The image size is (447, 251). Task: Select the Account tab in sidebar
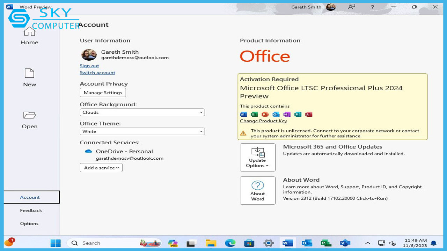tap(31, 197)
